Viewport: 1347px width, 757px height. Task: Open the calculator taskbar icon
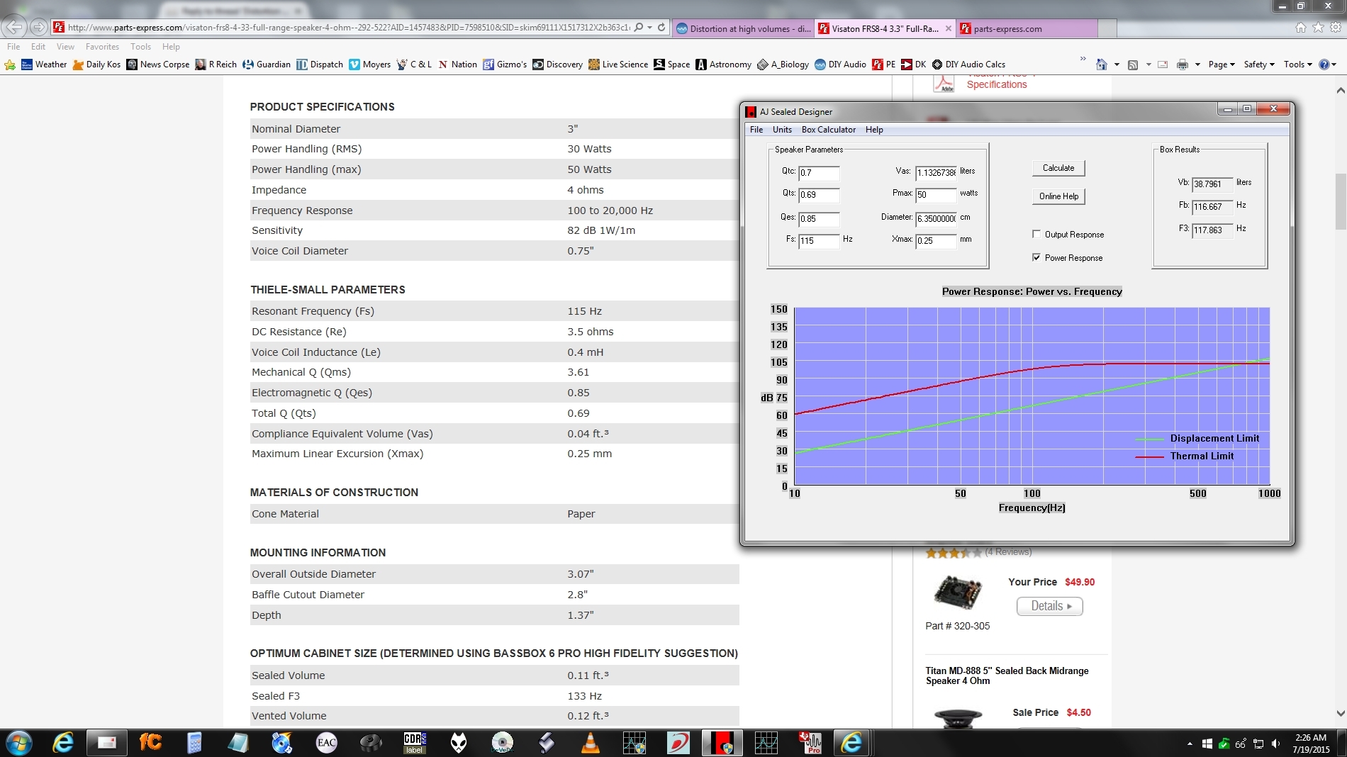[x=194, y=743]
